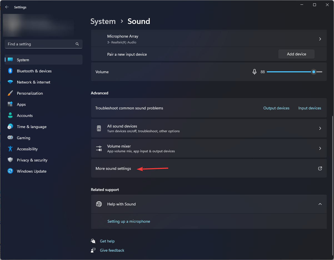Screen dimensions: 334x260
Task: Open All sound devices chevron
Action: (320, 128)
